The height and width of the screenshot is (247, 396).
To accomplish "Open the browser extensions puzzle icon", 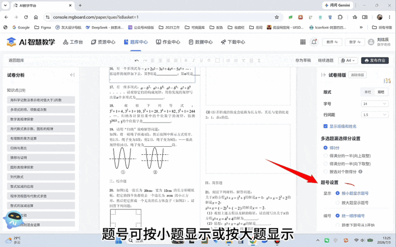I will click(340, 17).
